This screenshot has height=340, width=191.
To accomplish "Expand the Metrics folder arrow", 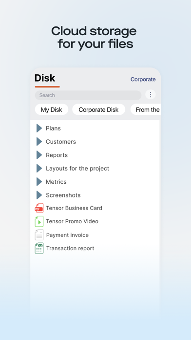I will pos(39,182).
